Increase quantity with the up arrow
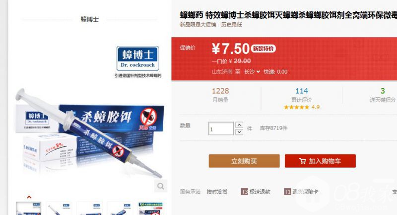This screenshot has height=215, width=397. [x=239, y=125]
